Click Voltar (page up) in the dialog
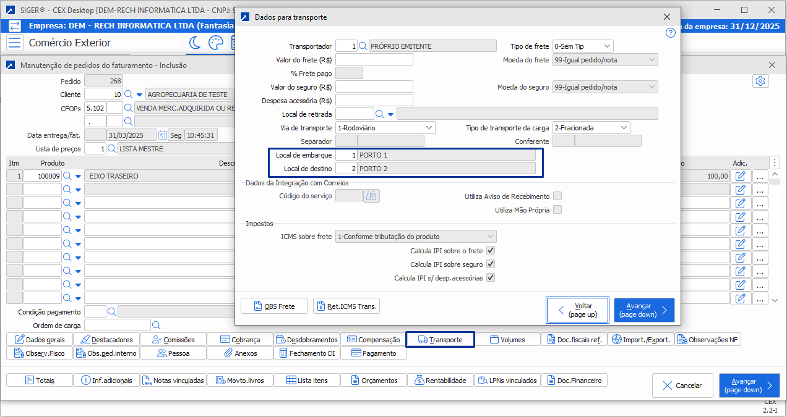787x417 pixels. tap(577, 310)
